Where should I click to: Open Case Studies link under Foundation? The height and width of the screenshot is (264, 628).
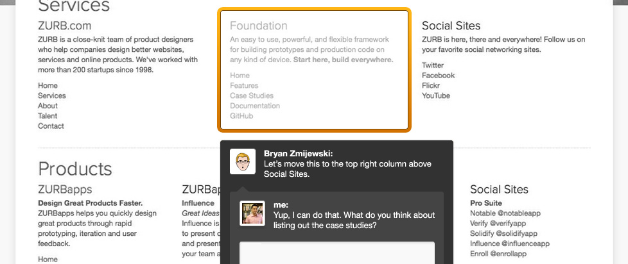(252, 95)
